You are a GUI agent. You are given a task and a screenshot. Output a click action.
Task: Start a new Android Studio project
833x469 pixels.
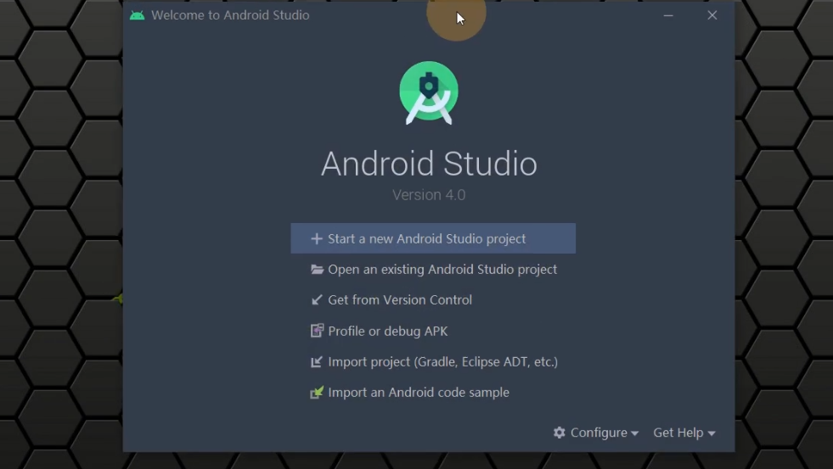pos(433,239)
